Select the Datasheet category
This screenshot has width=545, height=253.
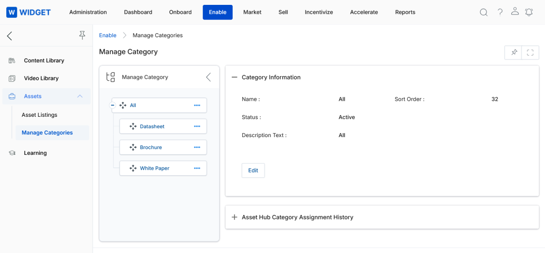[x=152, y=126]
